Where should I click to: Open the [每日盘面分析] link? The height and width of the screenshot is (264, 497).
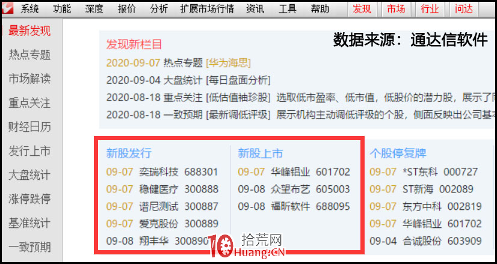pyautogui.click(x=238, y=80)
